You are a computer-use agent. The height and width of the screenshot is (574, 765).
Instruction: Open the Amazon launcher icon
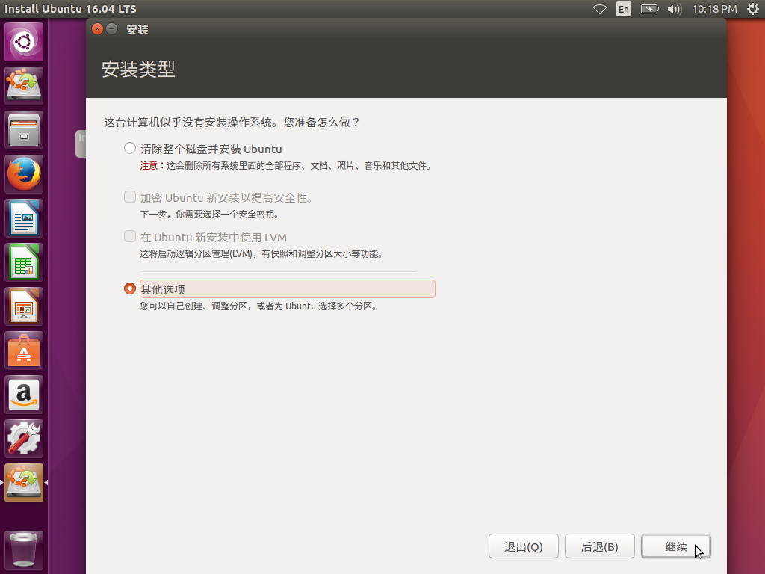point(24,395)
